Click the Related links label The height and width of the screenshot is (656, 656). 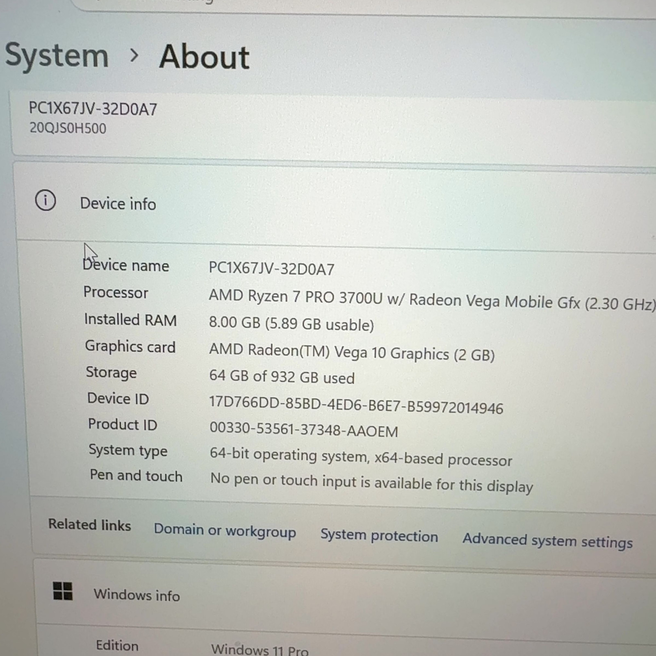point(89,525)
